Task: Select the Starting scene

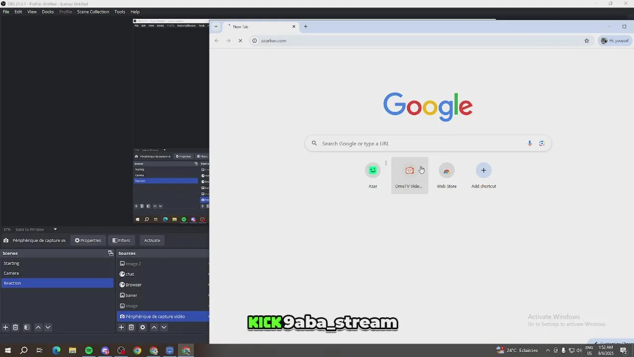Action: click(57, 263)
